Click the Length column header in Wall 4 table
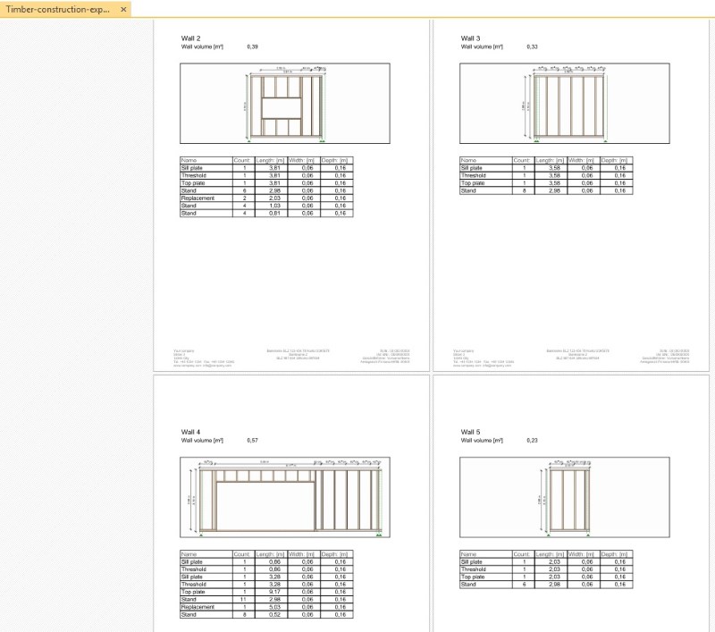Image resolution: width=715 pixels, height=632 pixels. [x=271, y=554]
